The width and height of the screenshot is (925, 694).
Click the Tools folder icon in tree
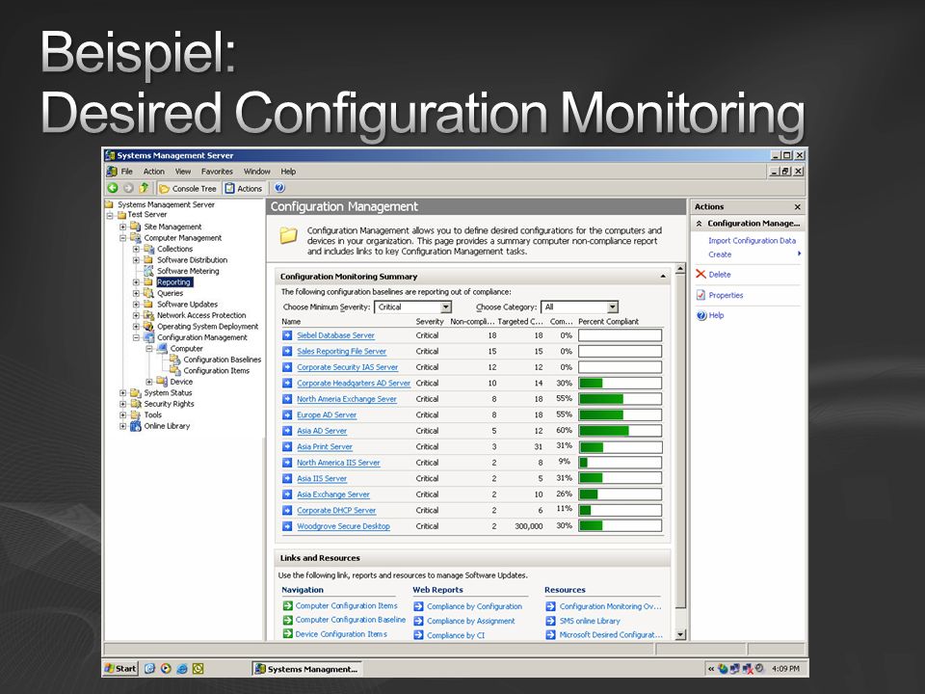(x=136, y=414)
